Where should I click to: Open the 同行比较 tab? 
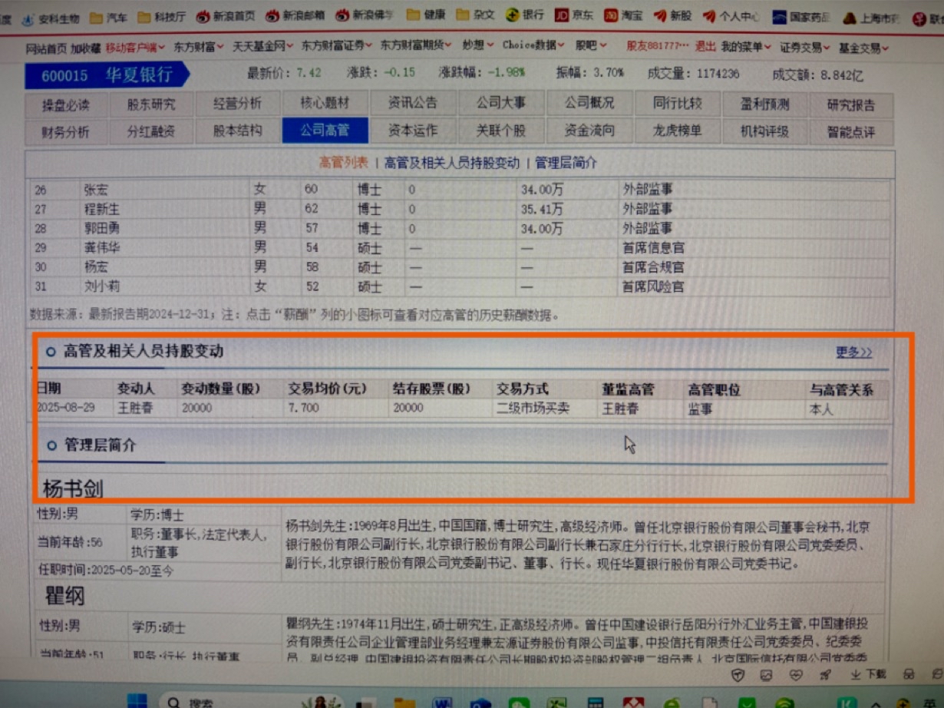coord(678,103)
